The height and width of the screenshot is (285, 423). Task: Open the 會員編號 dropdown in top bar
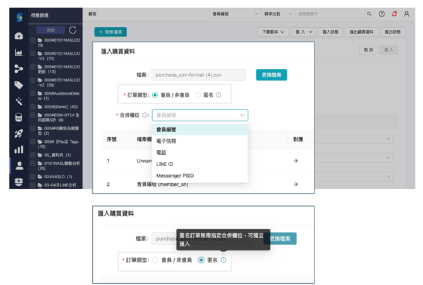tap(234, 14)
